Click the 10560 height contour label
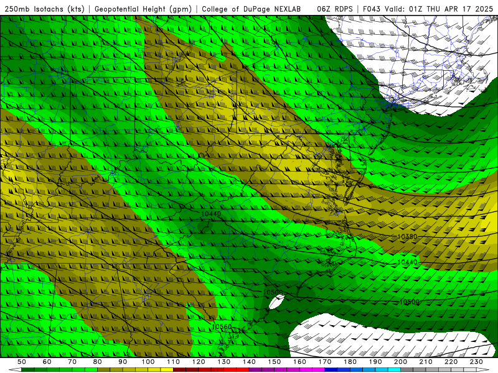This screenshot has height=373, width=498. 222,326
